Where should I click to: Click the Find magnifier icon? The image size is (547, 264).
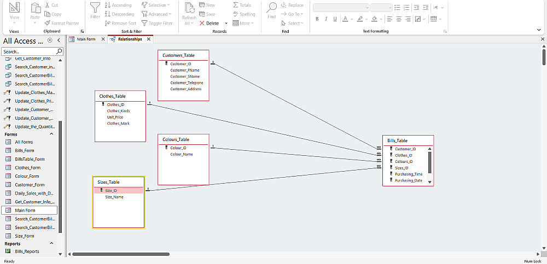point(272,8)
